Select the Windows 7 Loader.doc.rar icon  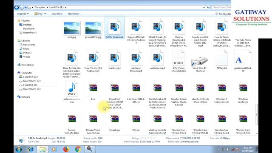222,88
